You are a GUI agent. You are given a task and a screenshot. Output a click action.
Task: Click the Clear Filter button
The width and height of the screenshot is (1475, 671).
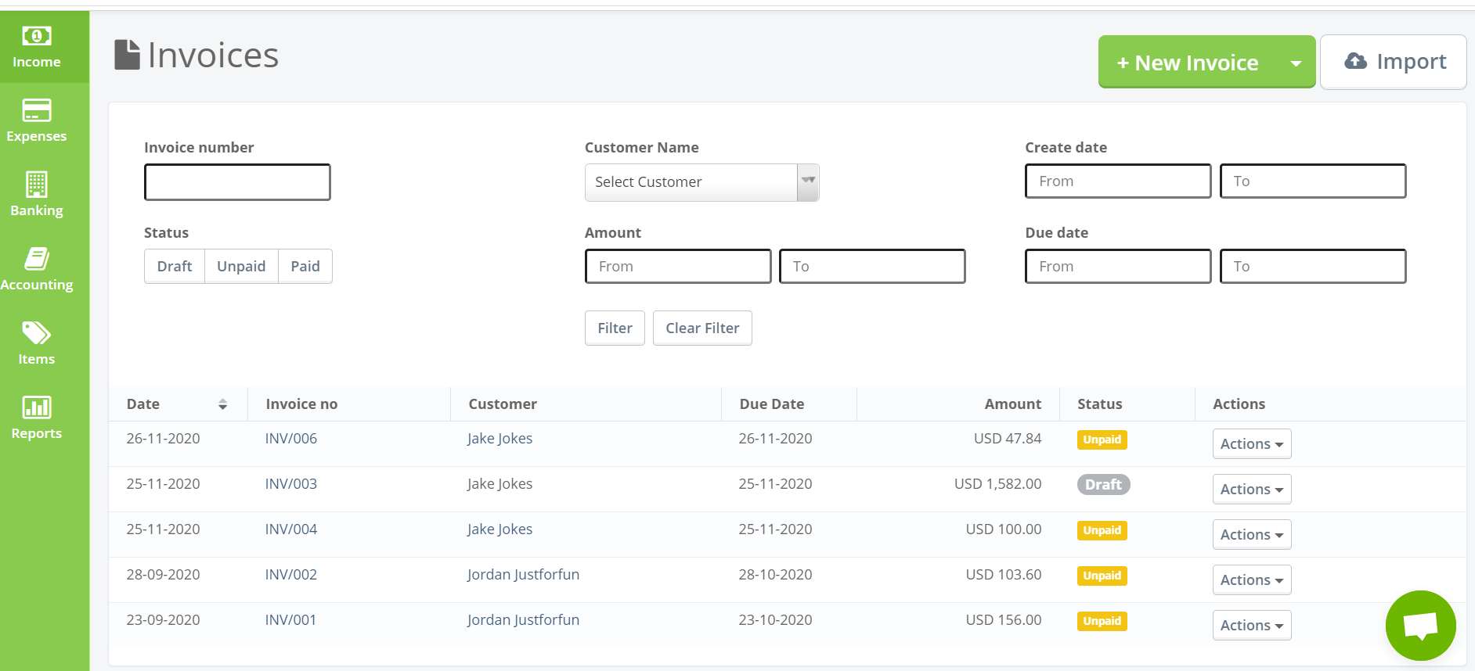[702, 328]
